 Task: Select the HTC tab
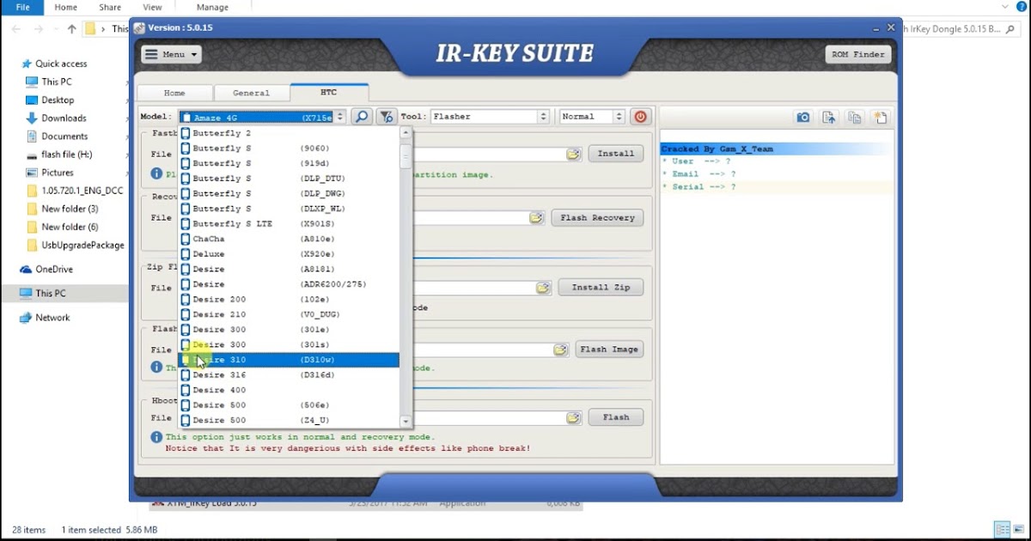pos(329,92)
